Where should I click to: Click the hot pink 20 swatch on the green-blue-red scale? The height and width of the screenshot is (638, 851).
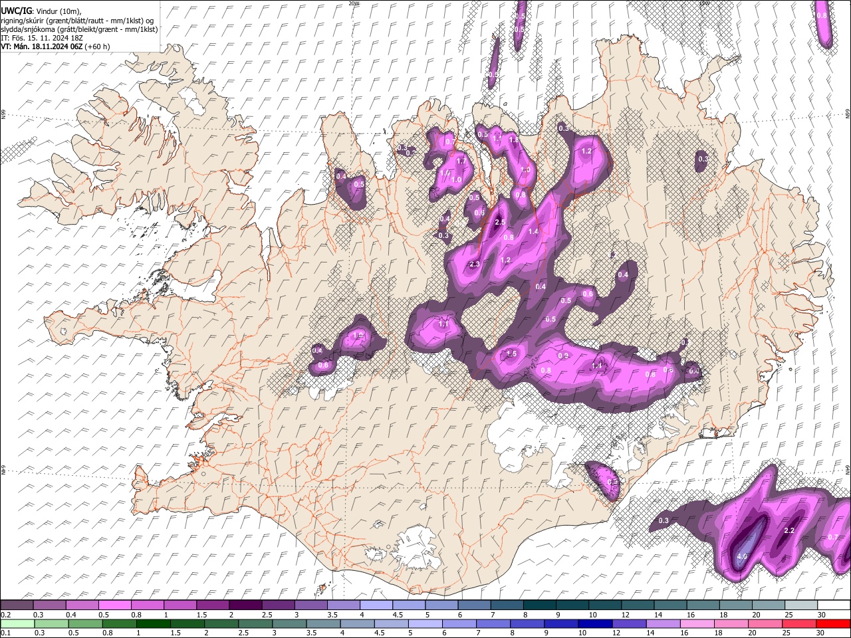pos(765,623)
